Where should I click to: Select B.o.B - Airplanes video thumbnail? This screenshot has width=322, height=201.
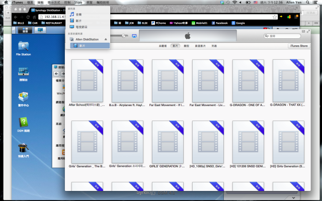pos(127,80)
